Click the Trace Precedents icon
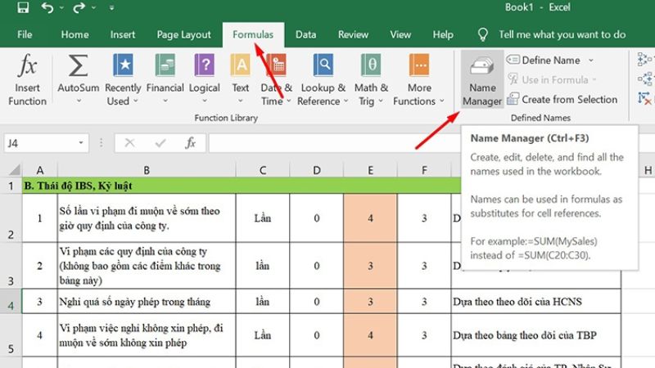Viewport: 655px width, 368px height. pos(644,60)
